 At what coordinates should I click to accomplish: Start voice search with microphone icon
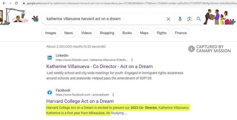tap(180, 19)
